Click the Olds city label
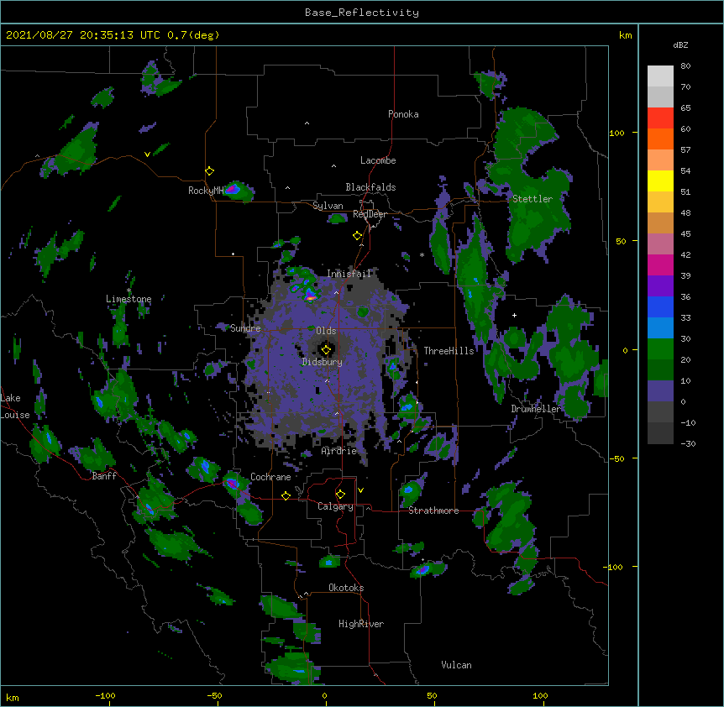Image resolution: width=724 pixels, height=707 pixels. 326,331
